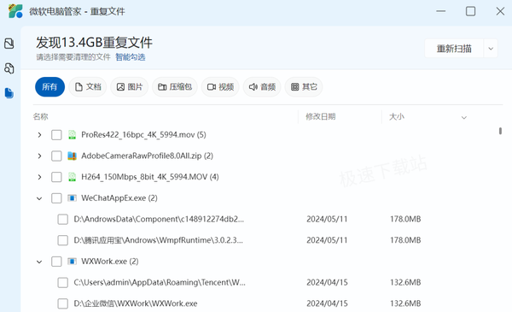This screenshot has width=512, height=312.
Task: Expand the AdobeCameraRawProfile8.0All.zip group
Action: point(39,156)
